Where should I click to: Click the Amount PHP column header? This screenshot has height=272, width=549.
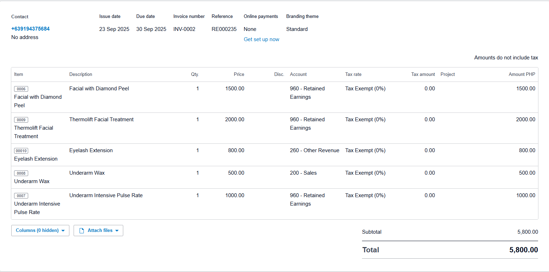pos(522,75)
